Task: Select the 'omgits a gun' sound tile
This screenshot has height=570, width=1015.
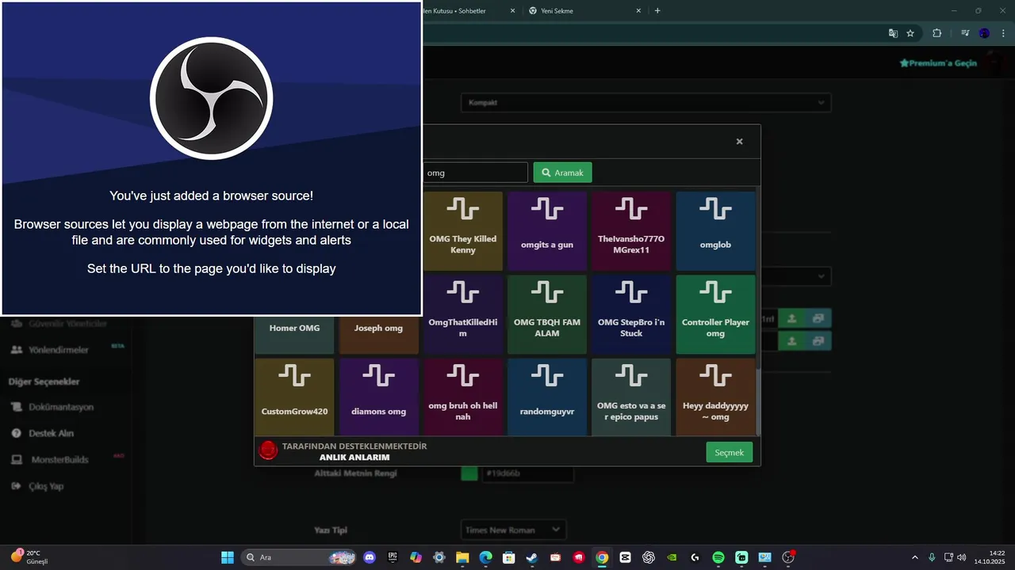Action: [x=547, y=231]
